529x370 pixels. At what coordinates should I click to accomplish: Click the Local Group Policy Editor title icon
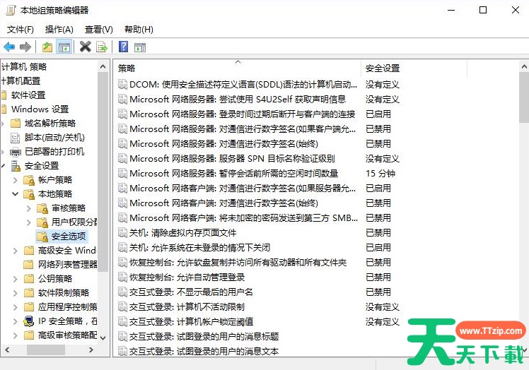point(11,10)
